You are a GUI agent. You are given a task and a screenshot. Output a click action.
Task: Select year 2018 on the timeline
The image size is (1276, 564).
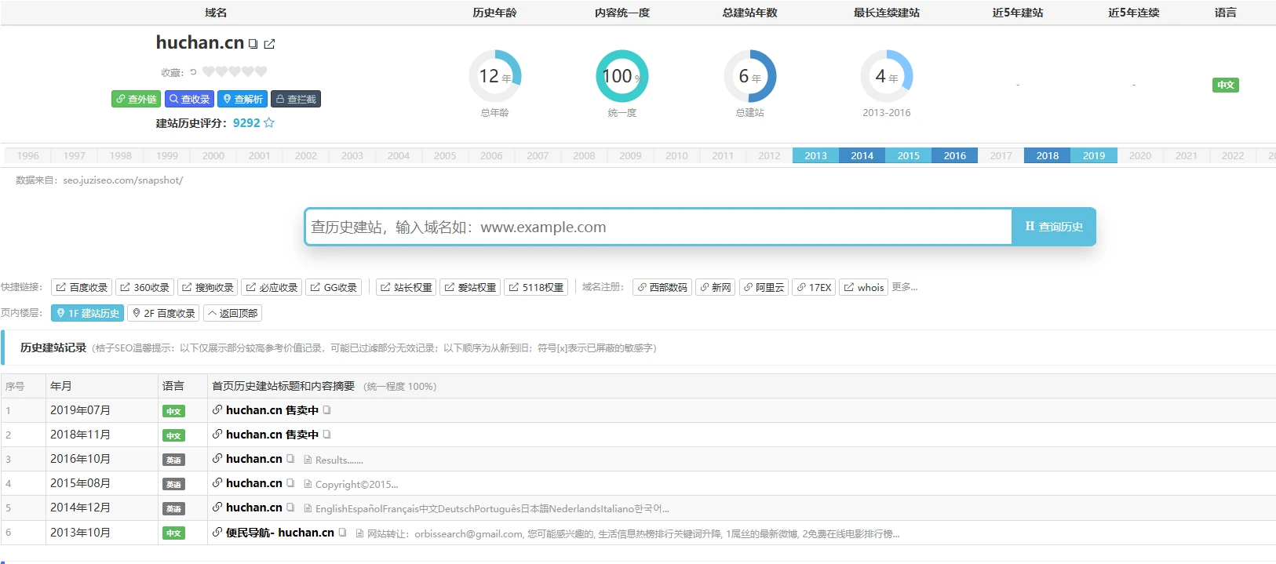pyautogui.click(x=1047, y=155)
